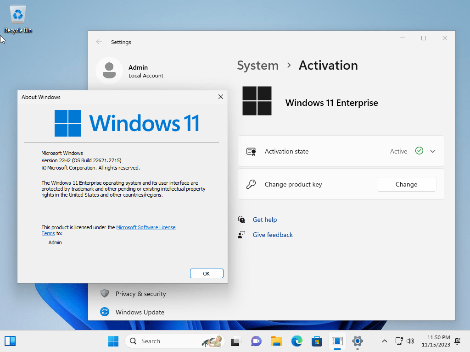470x352 pixels.
Task: Click the Windows 11 Enterprise logo in Settings
Action: click(257, 101)
